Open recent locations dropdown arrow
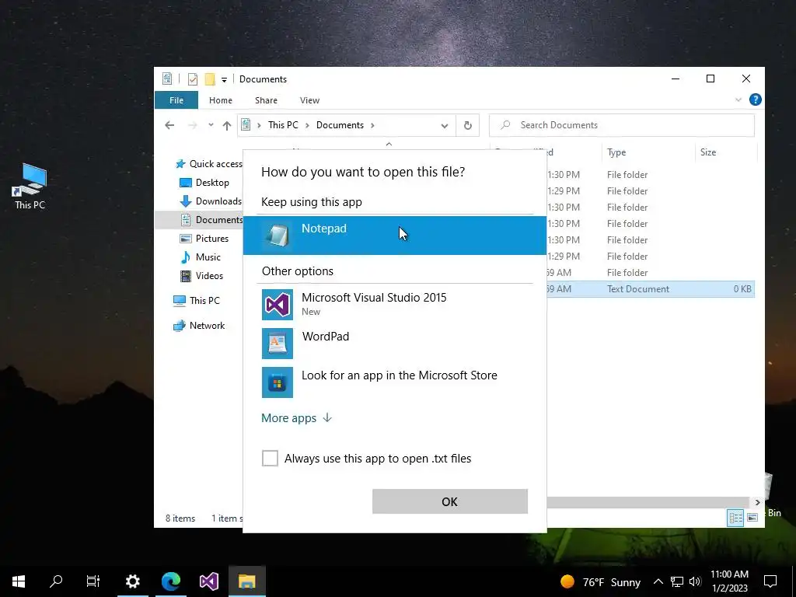The image size is (796, 597). pos(211,125)
